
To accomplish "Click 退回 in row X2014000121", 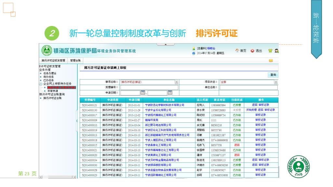I will [255, 105].
